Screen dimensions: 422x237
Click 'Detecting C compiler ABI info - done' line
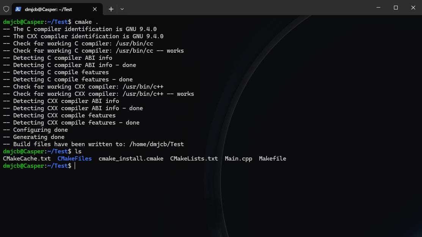(69, 65)
